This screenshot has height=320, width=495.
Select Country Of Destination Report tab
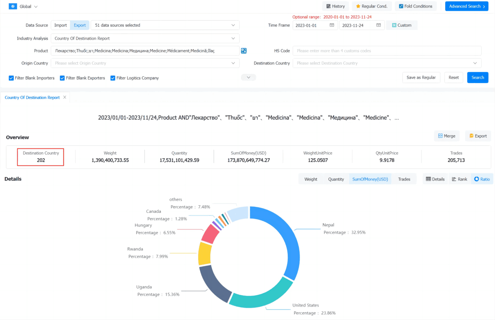tap(32, 97)
